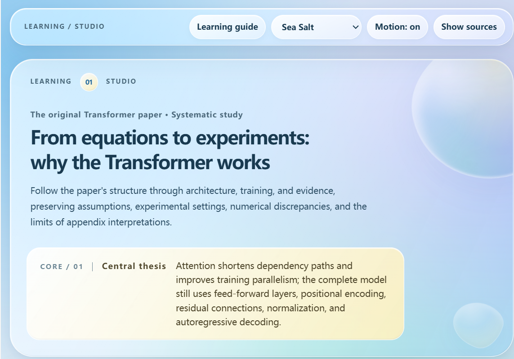This screenshot has width=514, height=359.
Task: Click the 'From equations to experiments' heading
Action: tap(170, 150)
